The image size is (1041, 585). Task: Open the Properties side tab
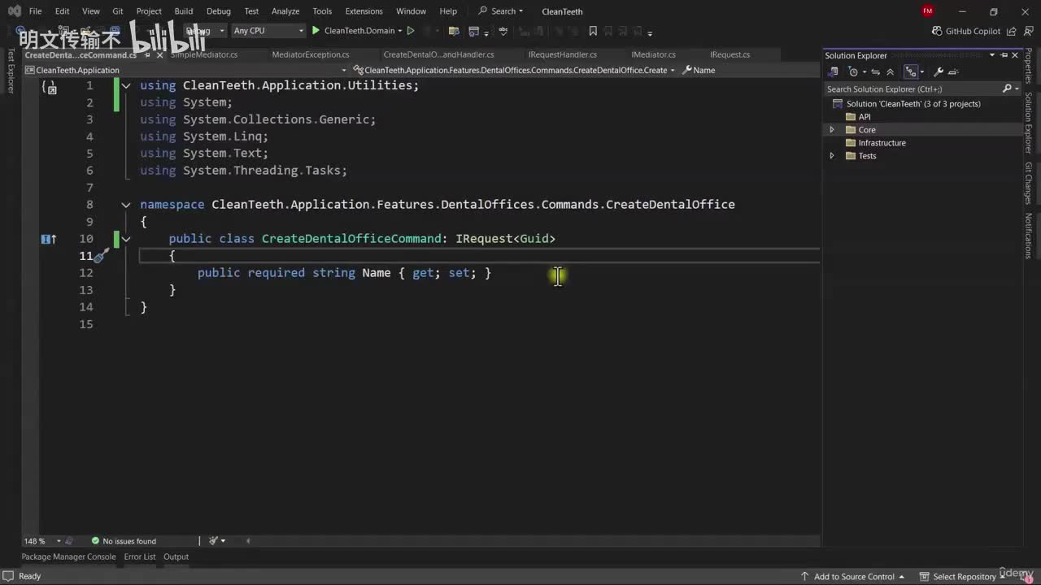pyautogui.click(x=1029, y=66)
